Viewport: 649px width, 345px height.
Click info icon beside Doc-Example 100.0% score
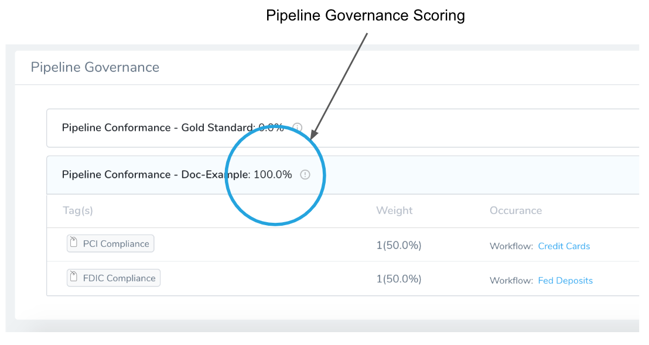coord(305,175)
